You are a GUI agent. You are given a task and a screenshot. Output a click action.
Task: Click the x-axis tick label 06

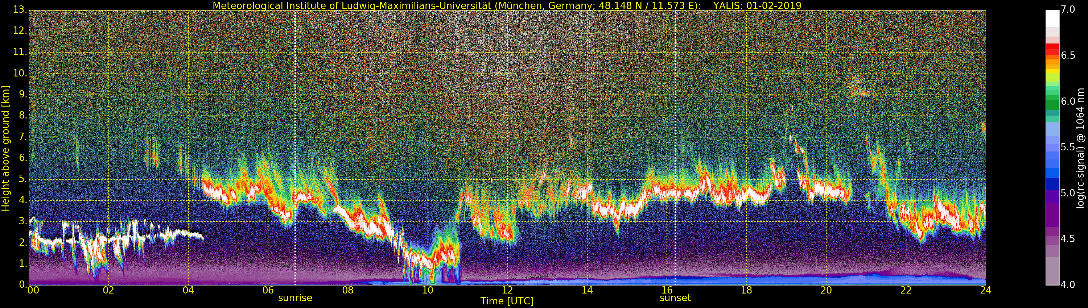pyautogui.click(x=268, y=290)
